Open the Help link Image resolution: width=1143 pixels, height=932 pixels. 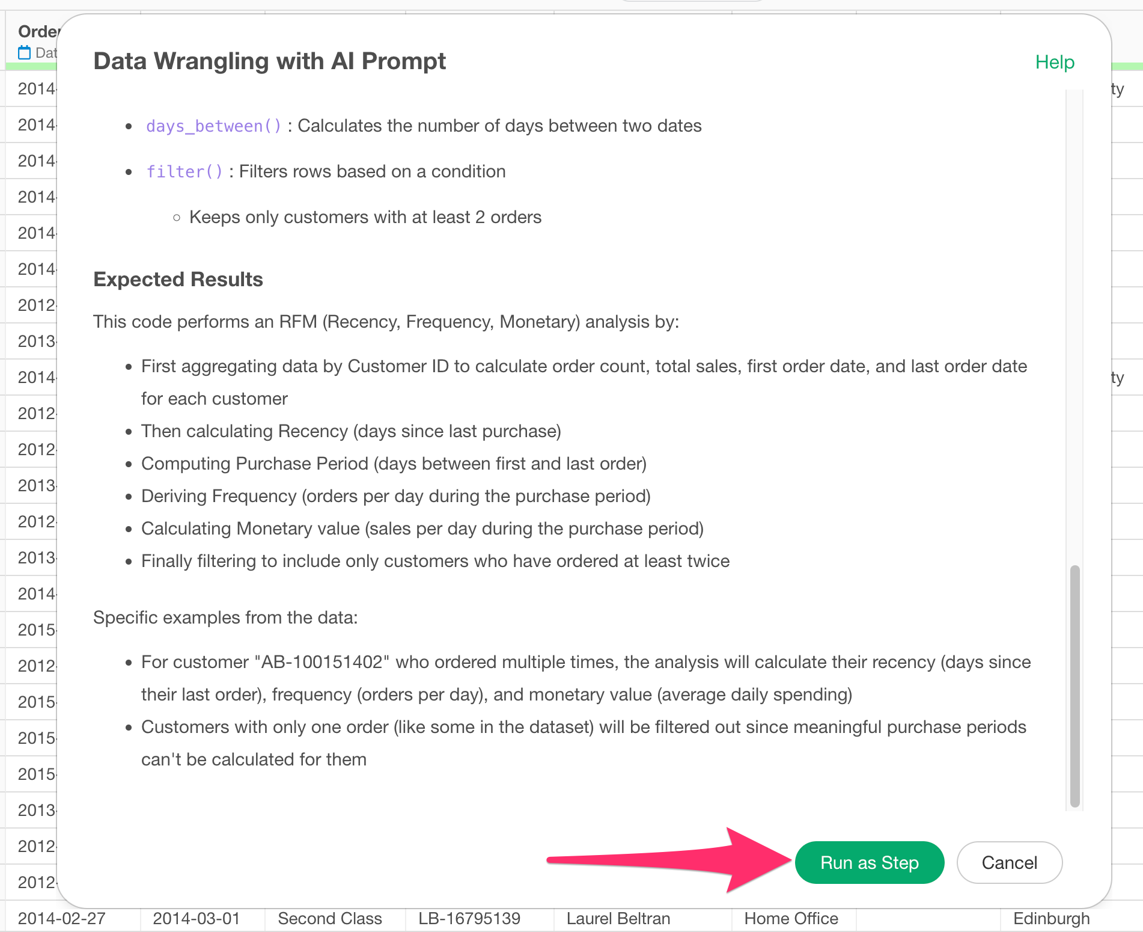pos(1055,62)
